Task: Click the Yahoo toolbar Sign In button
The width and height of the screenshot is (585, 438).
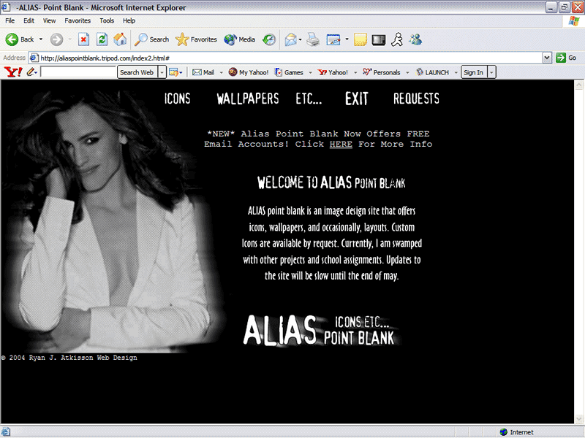Action: pos(473,72)
